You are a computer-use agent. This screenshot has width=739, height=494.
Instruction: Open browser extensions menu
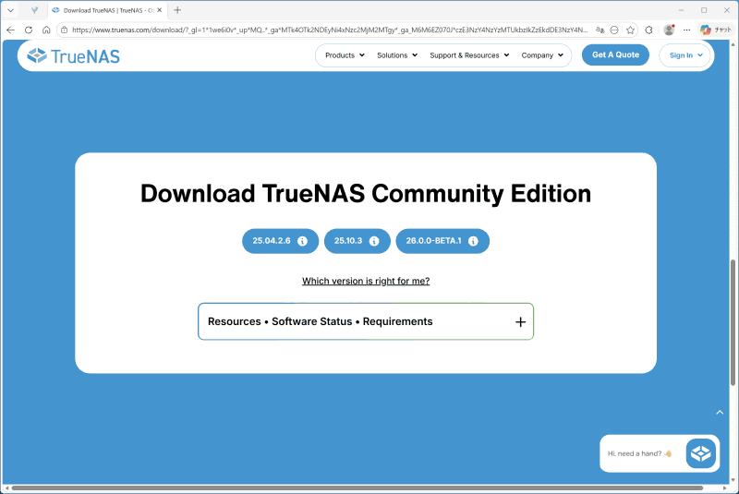click(649, 30)
